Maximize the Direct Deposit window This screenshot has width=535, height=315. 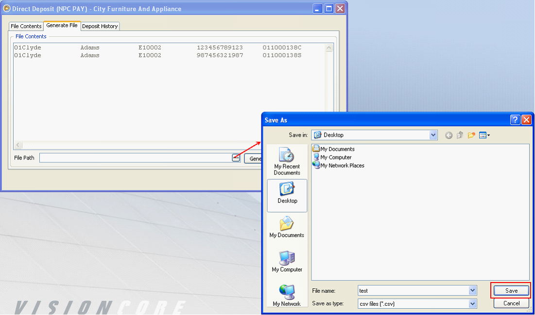328,9
